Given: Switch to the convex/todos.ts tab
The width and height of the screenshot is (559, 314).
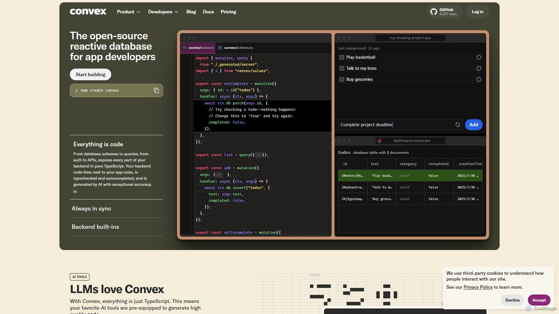Looking at the screenshot, I should coord(198,48).
